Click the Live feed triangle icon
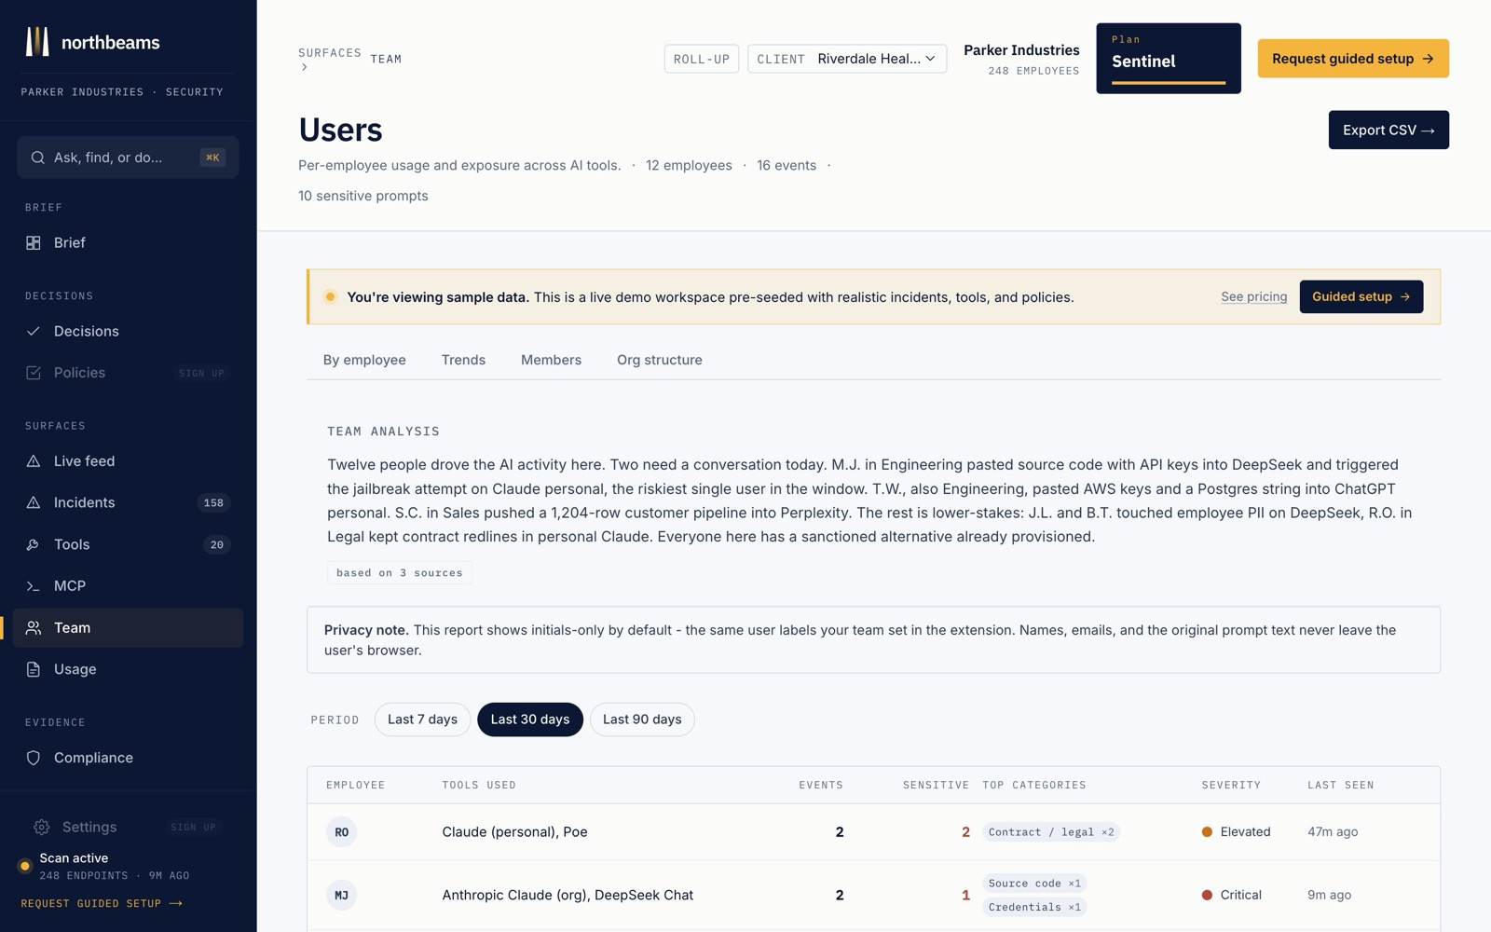This screenshot has width=1491, height=932. pos(34,461)
